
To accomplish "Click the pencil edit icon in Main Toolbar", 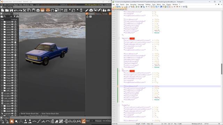I will point(86,10).
